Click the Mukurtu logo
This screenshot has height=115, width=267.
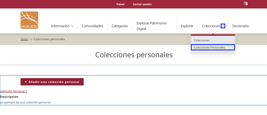click(29, 20)
